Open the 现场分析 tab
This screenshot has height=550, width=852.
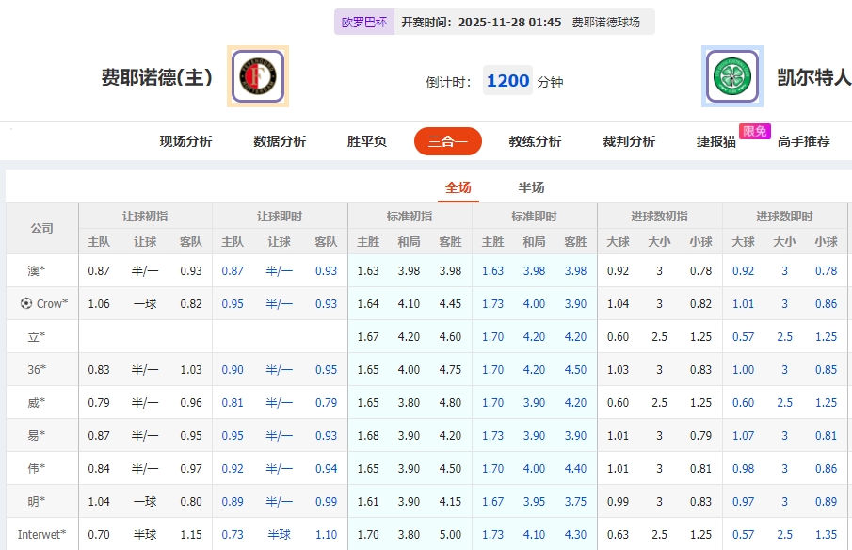(x=185, y=139)
